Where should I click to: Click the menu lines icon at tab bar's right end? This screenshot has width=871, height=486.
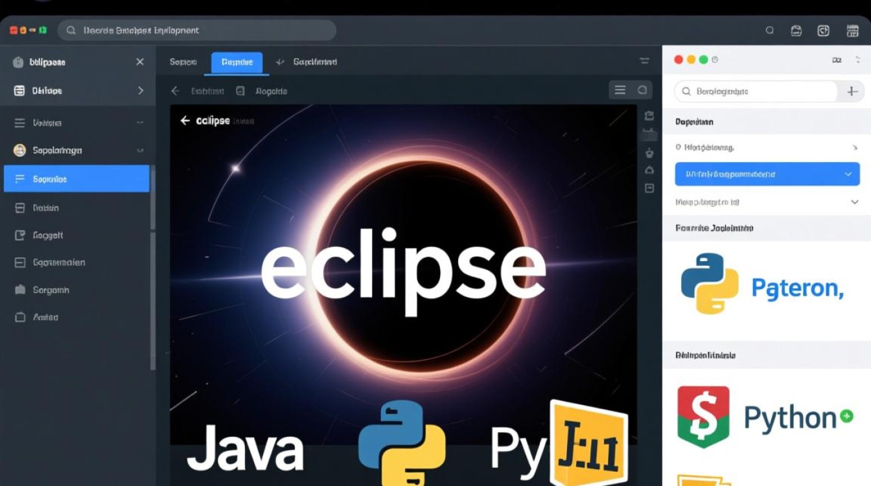click(x=644, y=62)
